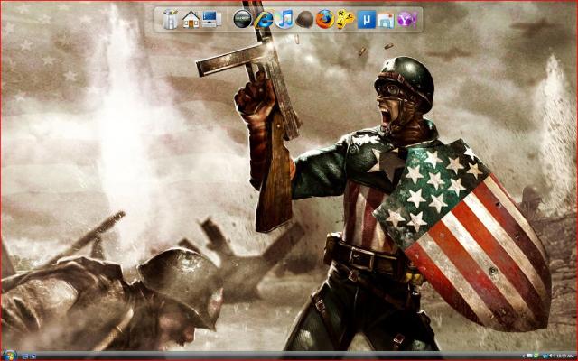Open the volume speaker tray icon

point(552,356)
